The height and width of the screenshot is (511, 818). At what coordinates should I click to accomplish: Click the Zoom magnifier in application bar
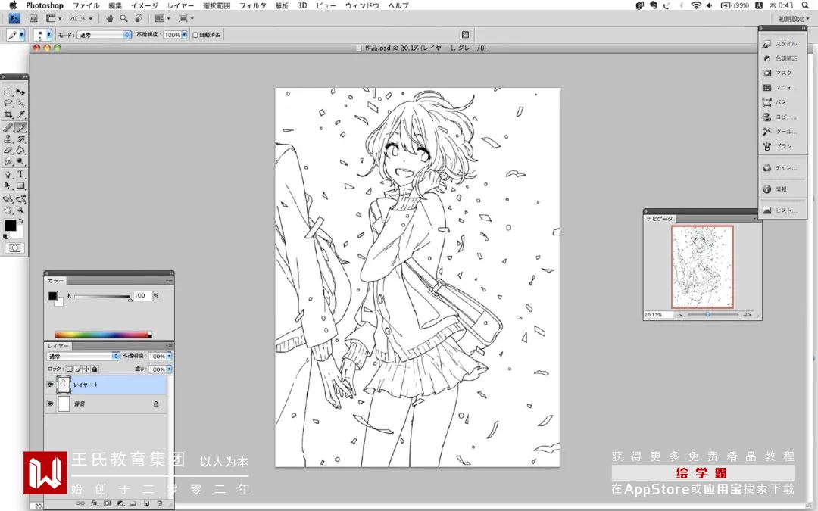[123, 18]
